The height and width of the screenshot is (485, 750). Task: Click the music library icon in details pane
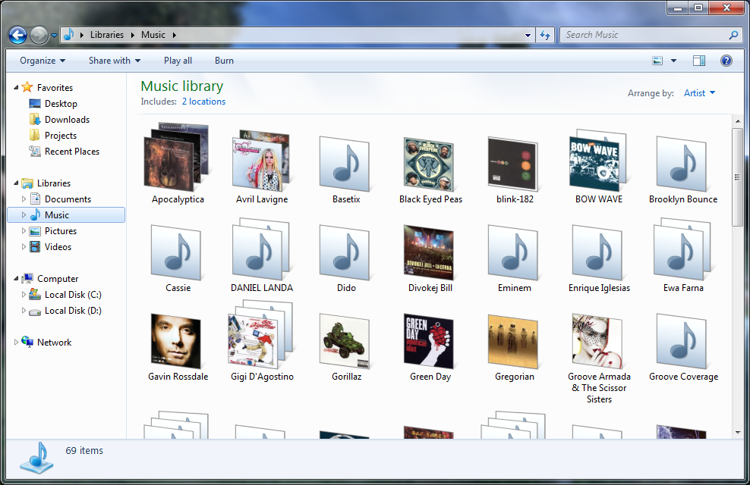37,458
